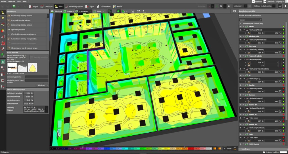Click the calculation settings gear icon
This screenshot has width=288, height=154.
[x=229, y=6]
